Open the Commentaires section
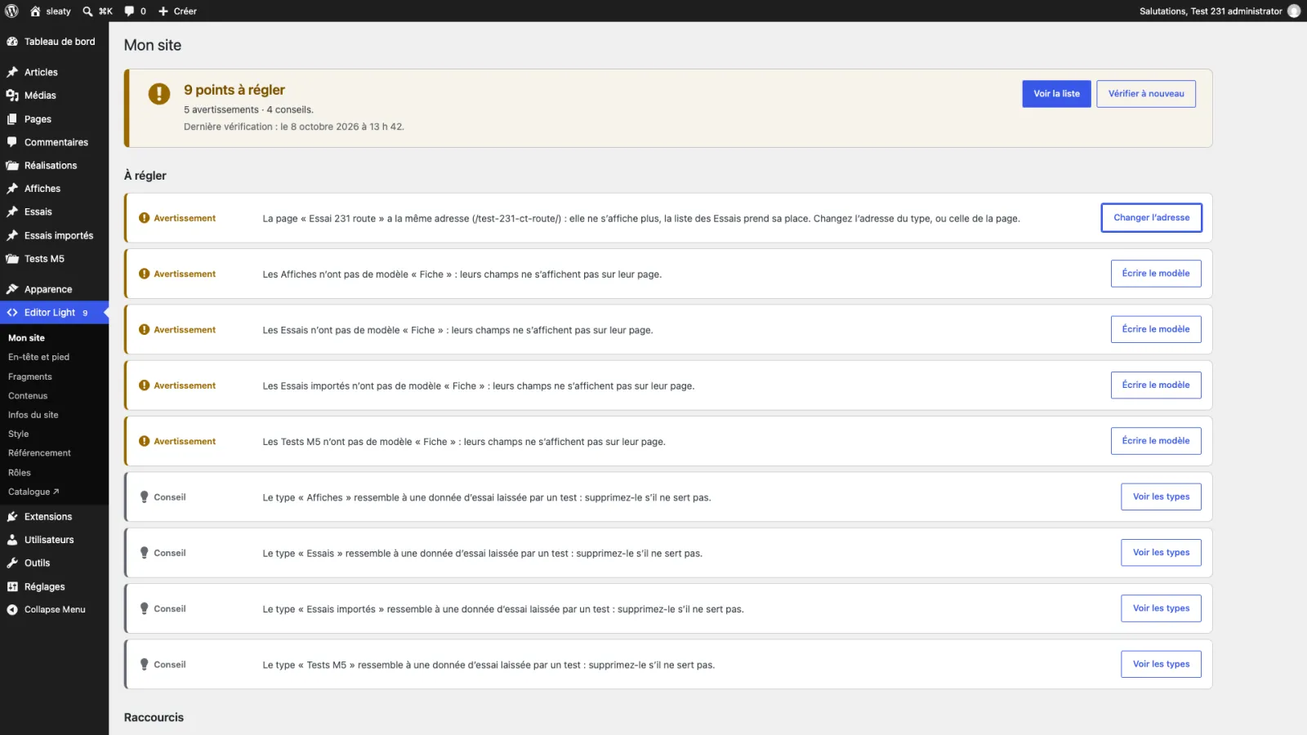 [x=54, y=142]
